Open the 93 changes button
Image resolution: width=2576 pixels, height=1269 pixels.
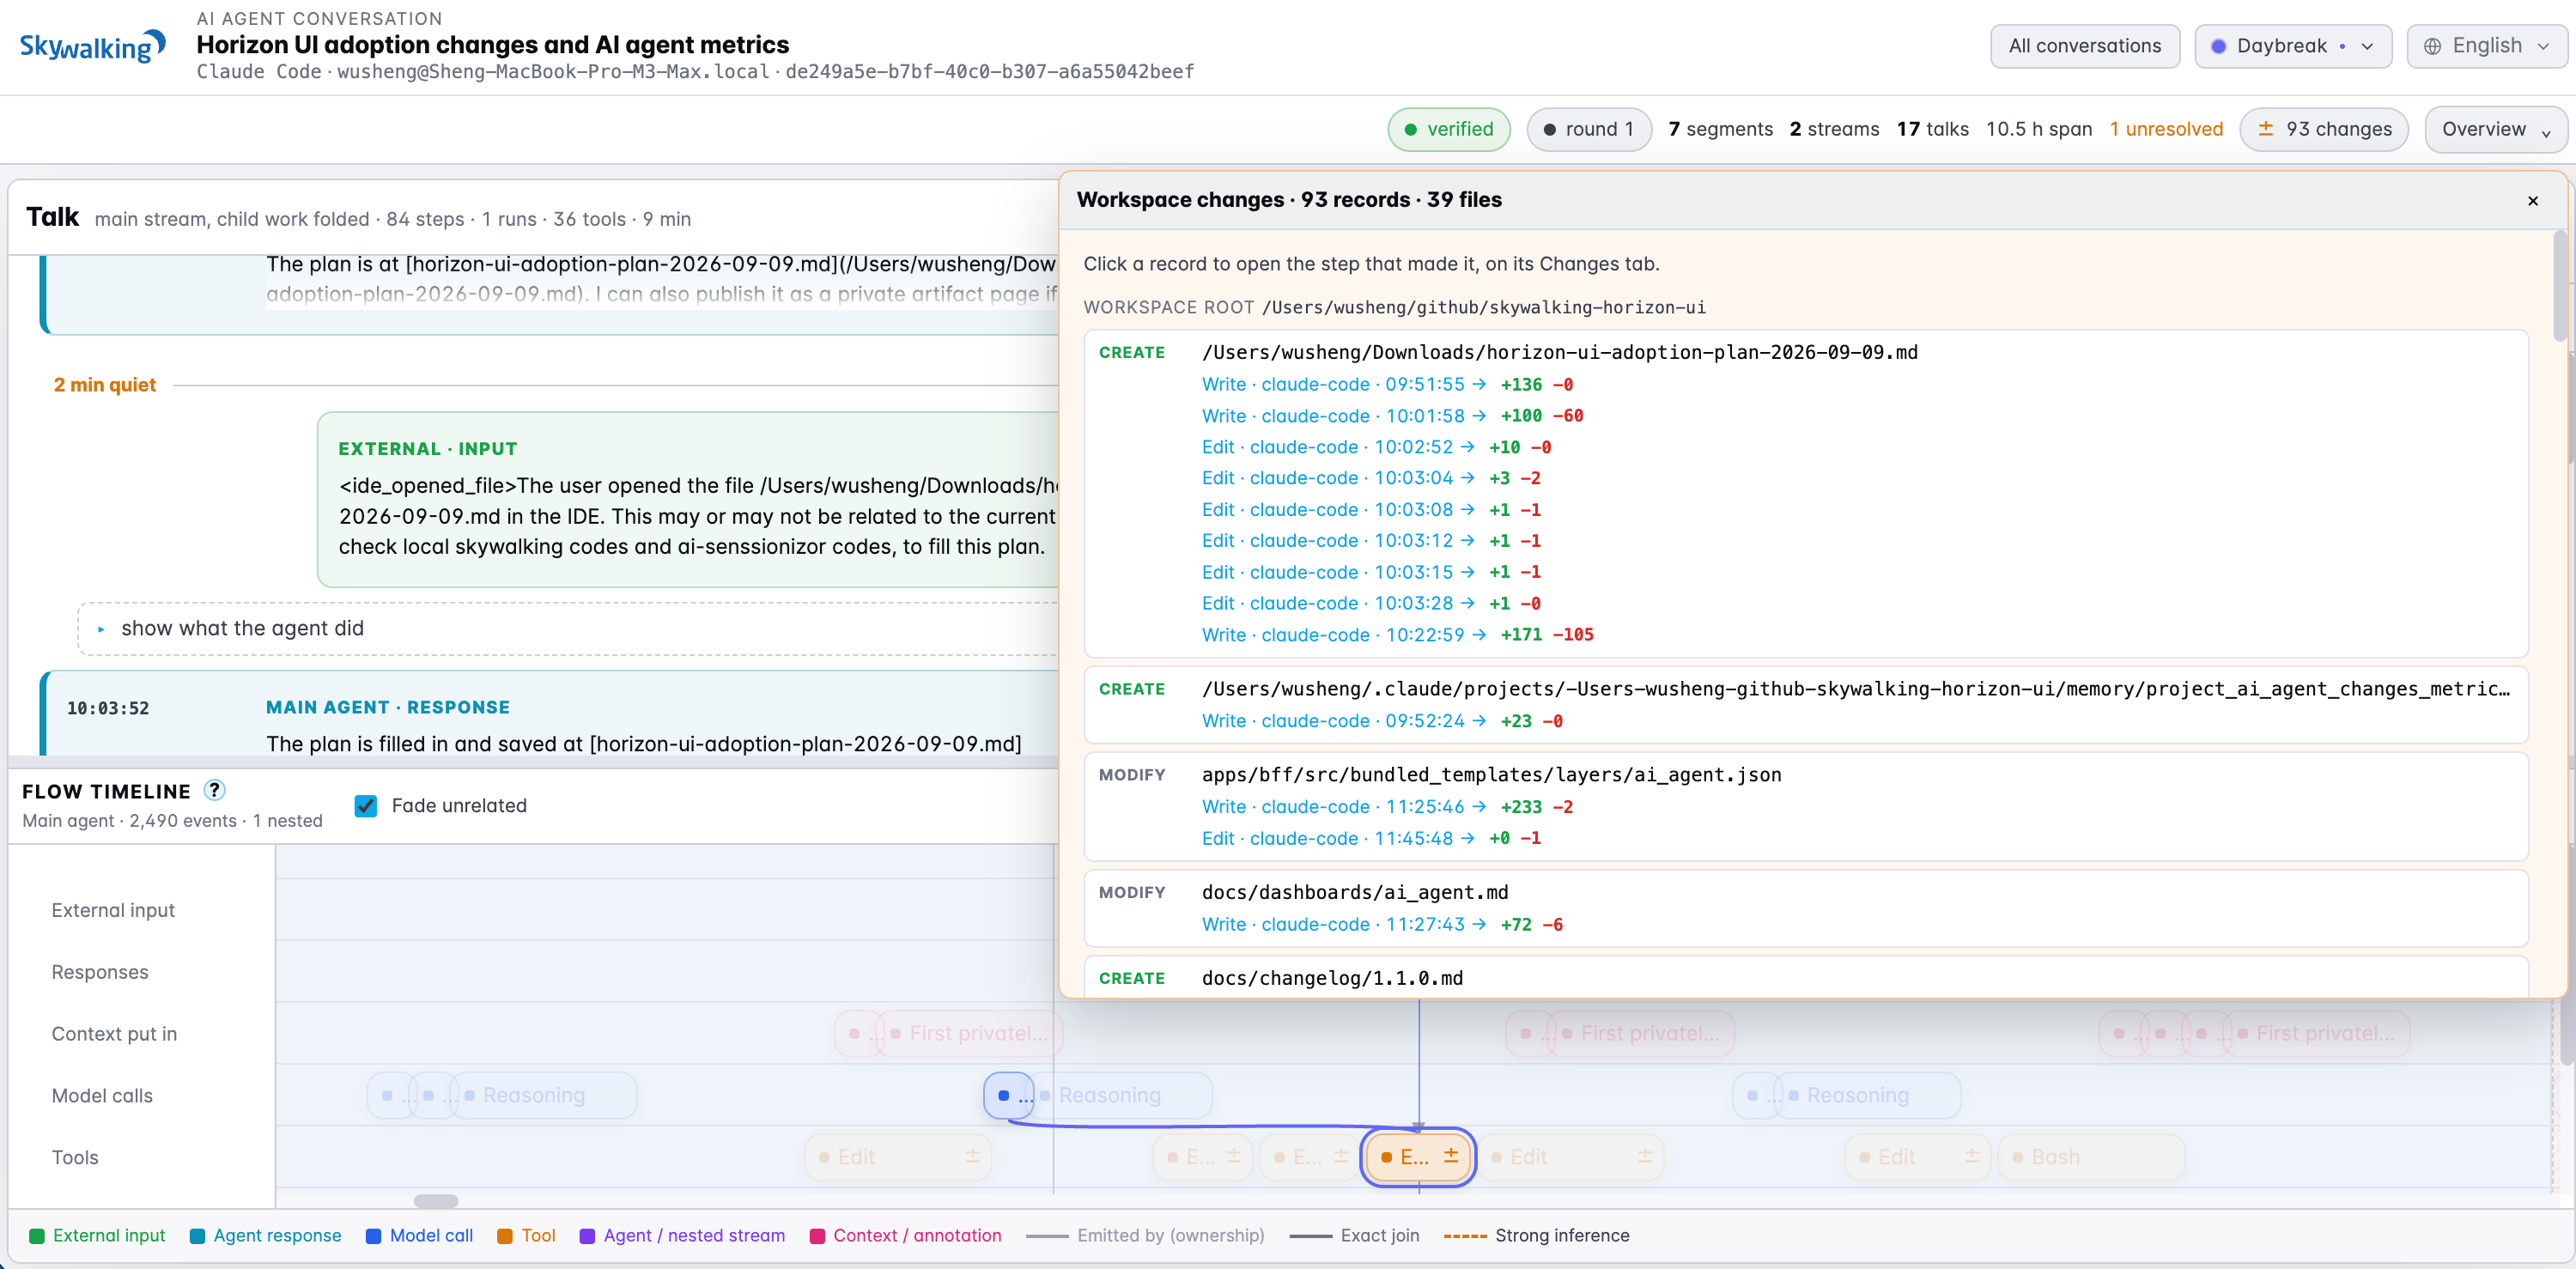(2323, 129)
